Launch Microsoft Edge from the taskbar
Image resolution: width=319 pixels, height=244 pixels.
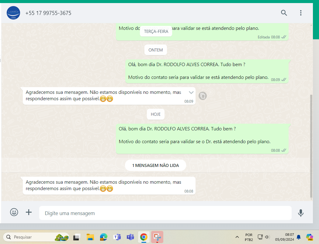click(104, 237)
